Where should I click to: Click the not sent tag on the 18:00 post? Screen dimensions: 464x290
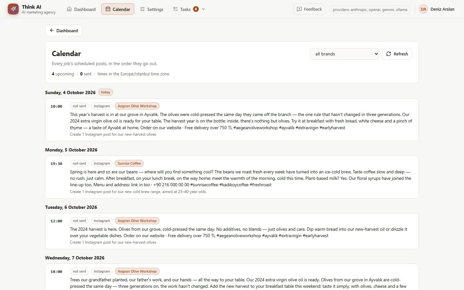pyautogui.click(x=79, y=271)
